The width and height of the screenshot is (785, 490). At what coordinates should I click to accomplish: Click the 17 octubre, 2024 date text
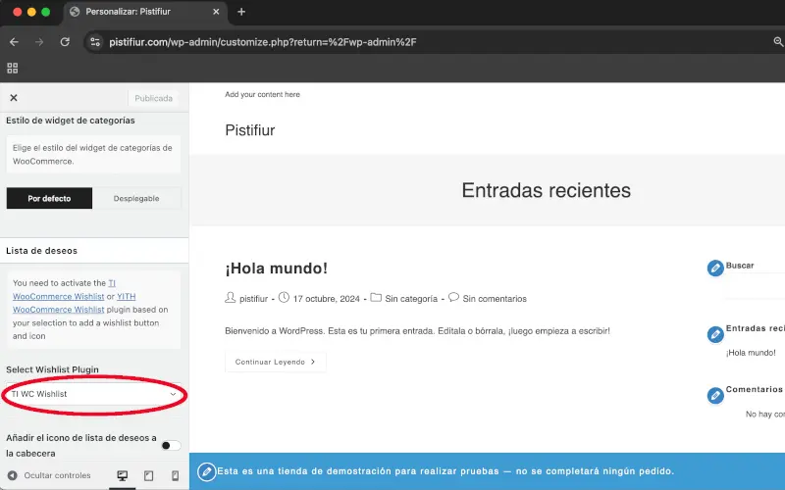tap(327, 299)
